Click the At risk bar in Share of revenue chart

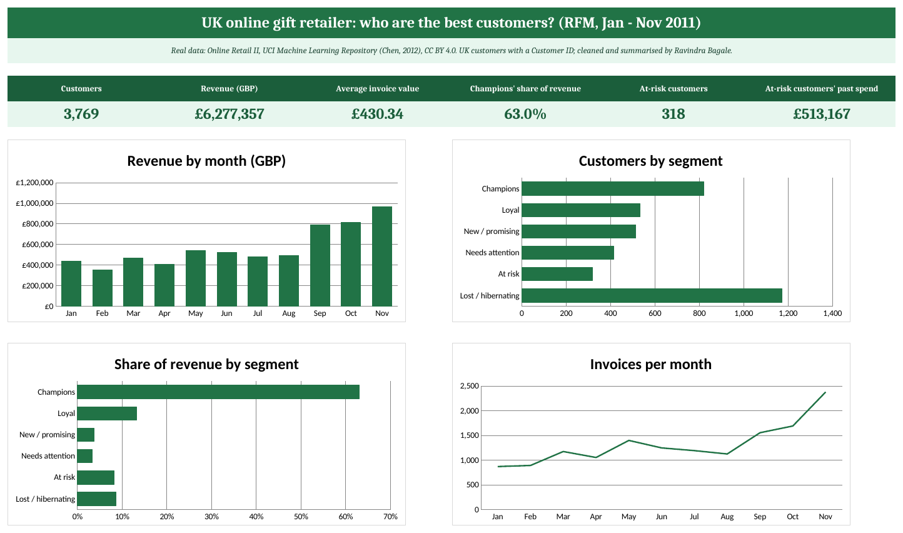(96, 477)
